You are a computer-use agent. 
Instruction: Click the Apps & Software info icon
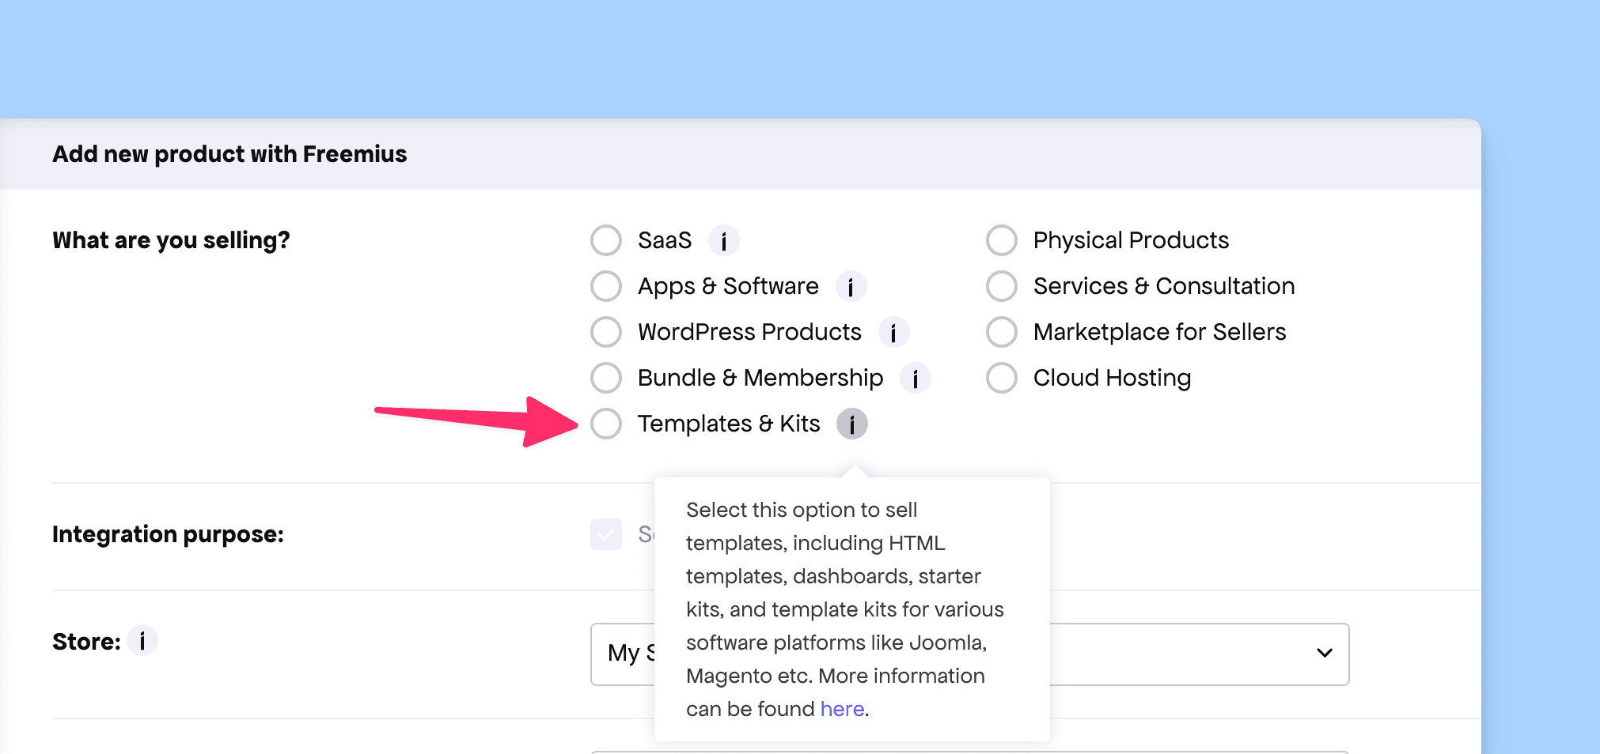[x=851, y=286]
